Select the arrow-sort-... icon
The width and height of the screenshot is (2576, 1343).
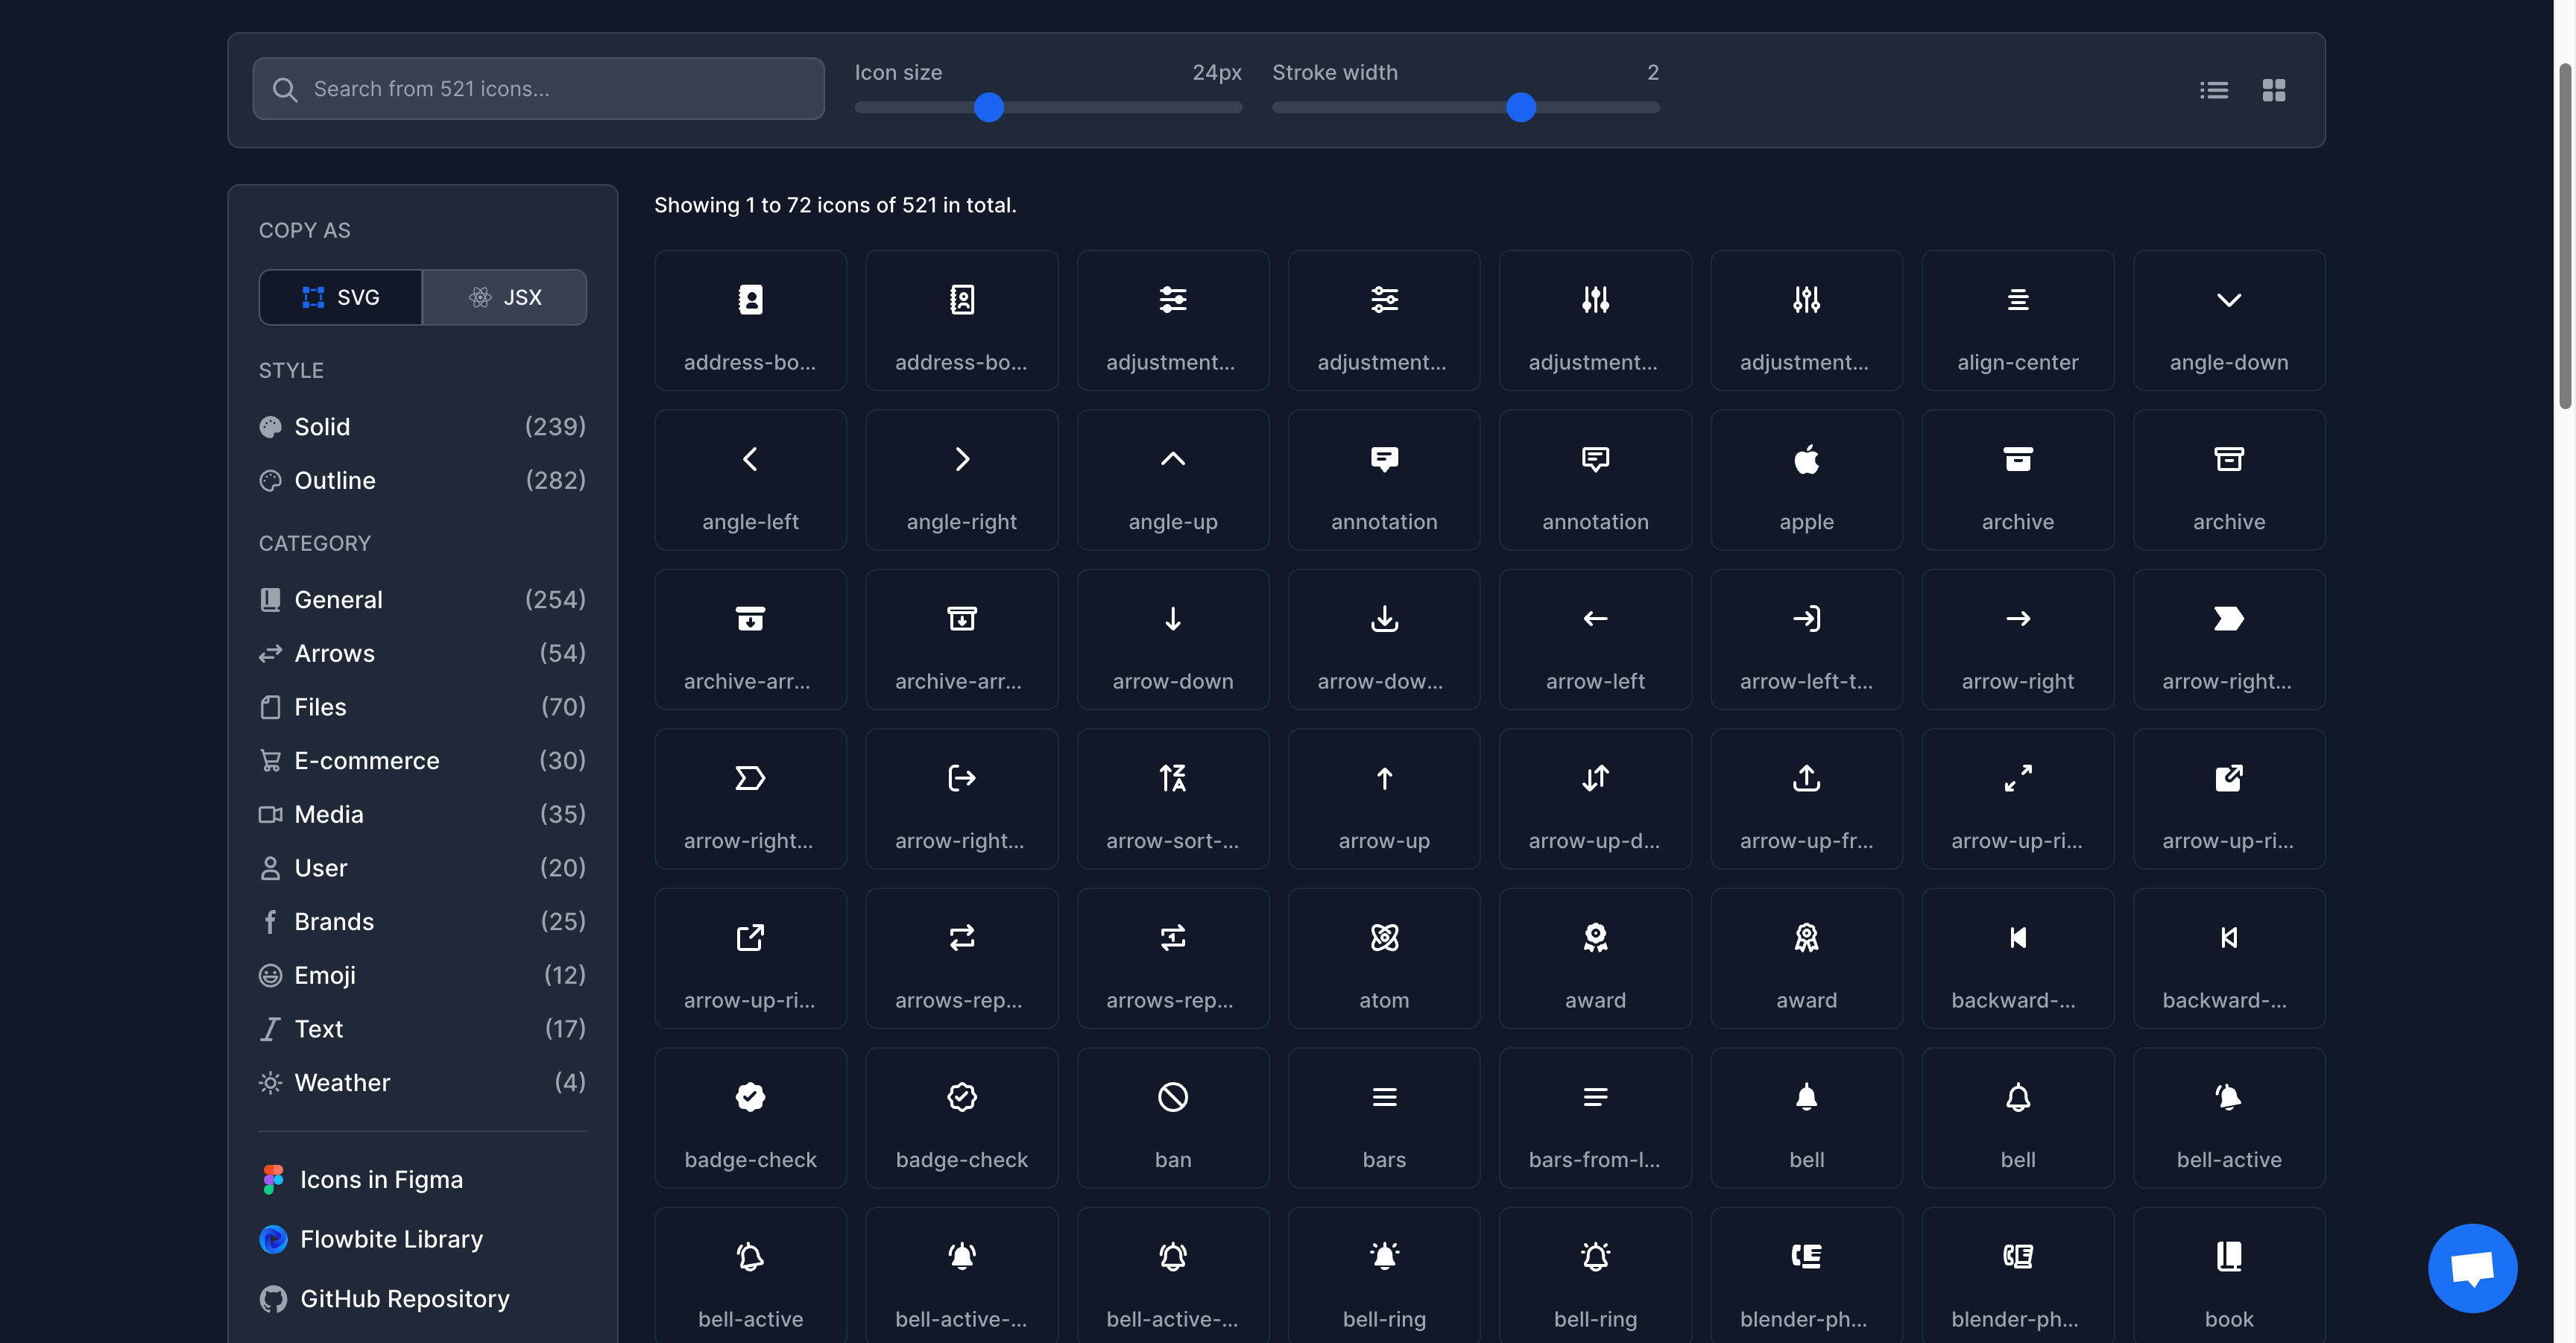point(1173,799)
